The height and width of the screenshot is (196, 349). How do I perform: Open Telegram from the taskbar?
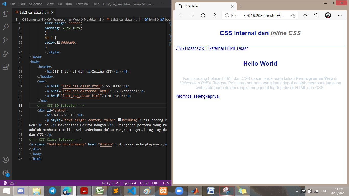(52, 191)
